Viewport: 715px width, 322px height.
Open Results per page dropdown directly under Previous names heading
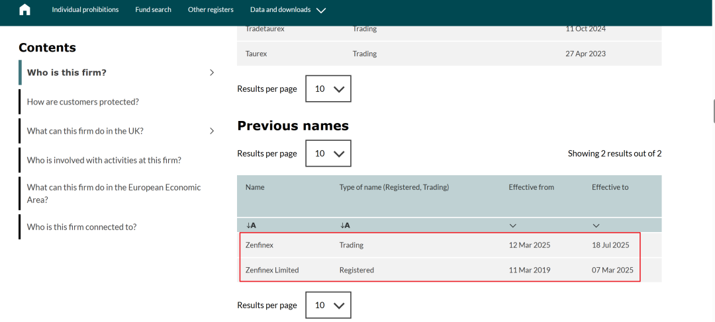click(328, 153)
